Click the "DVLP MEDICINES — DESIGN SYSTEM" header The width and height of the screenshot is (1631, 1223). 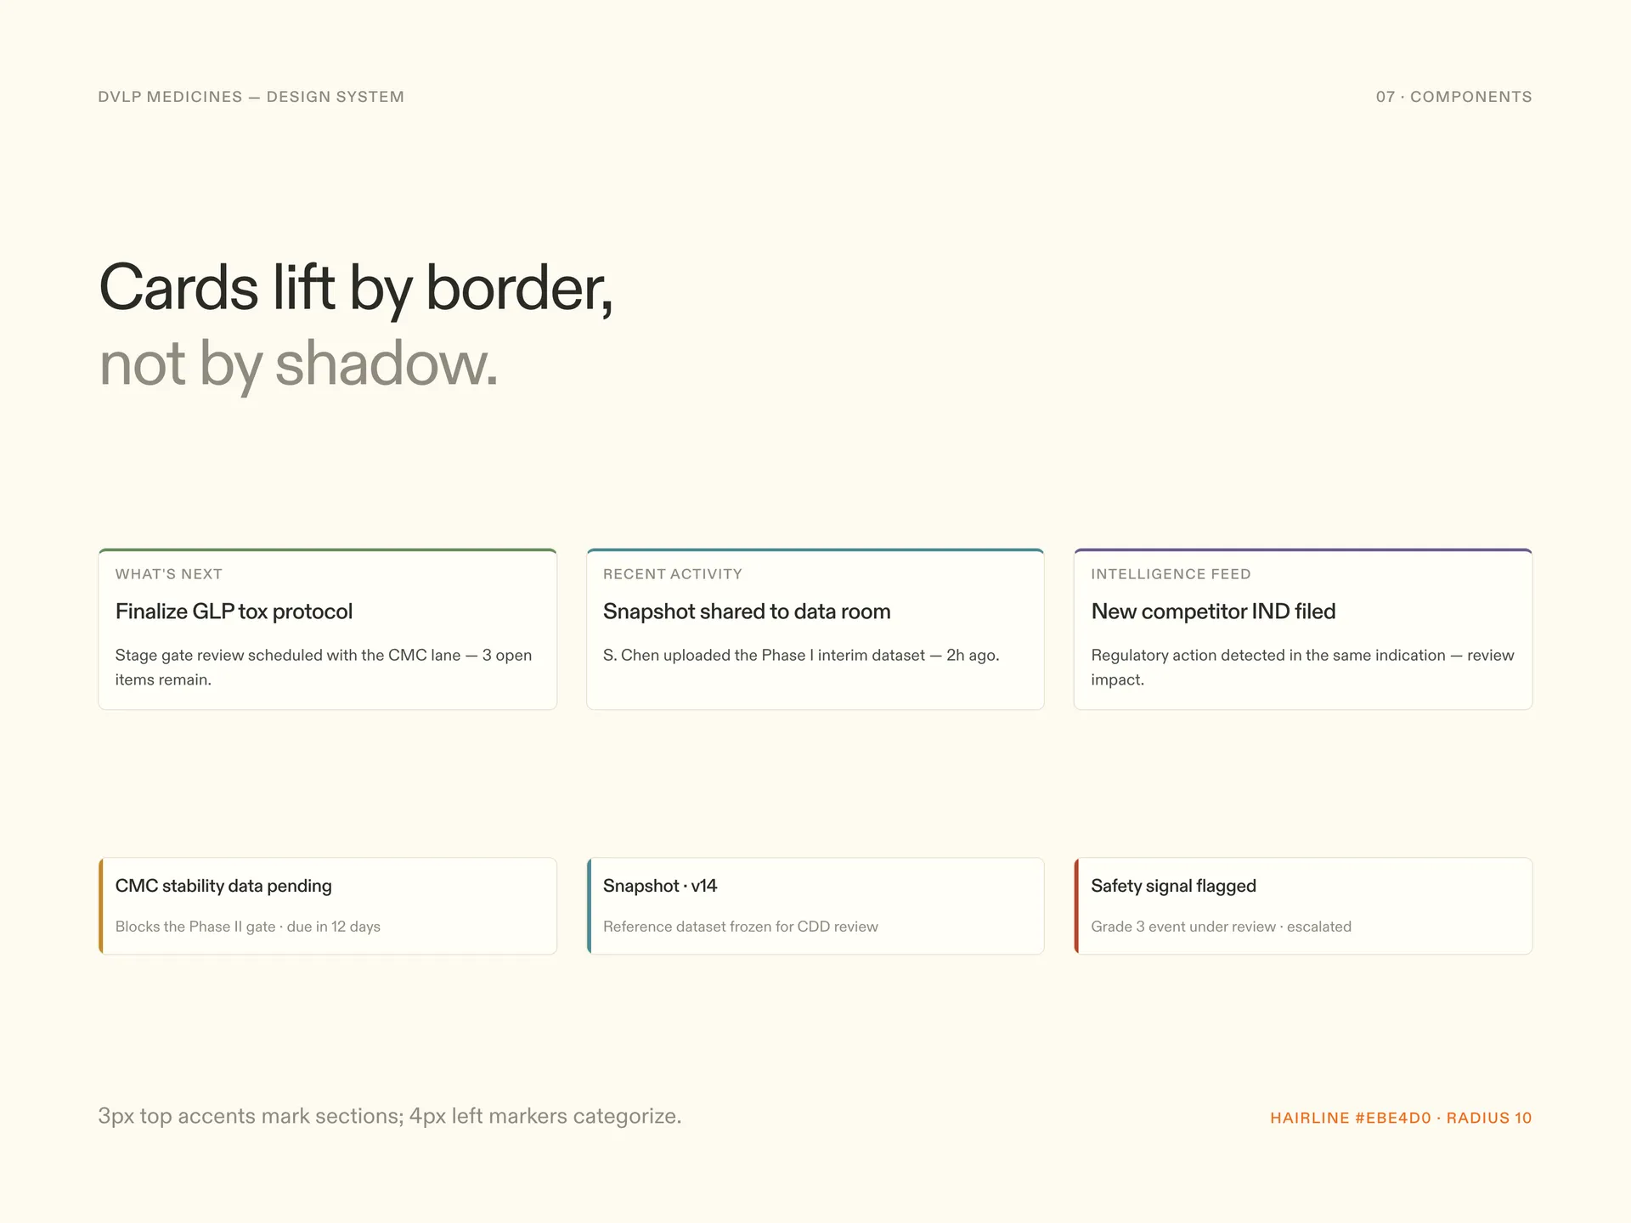click(x=251, y=97)
